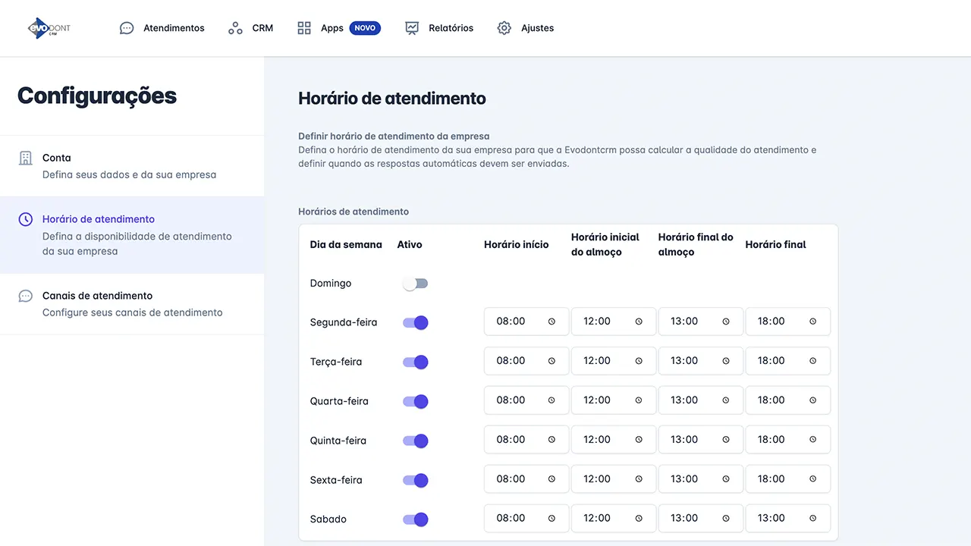Viewport: 971px width, 546px height.
Task: Click the Relatórios chart icon
Action: click(412, 28)
